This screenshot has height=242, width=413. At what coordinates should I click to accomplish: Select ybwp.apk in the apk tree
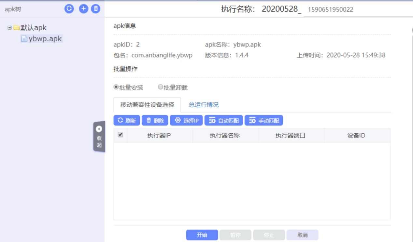click(x=45, y=39)
